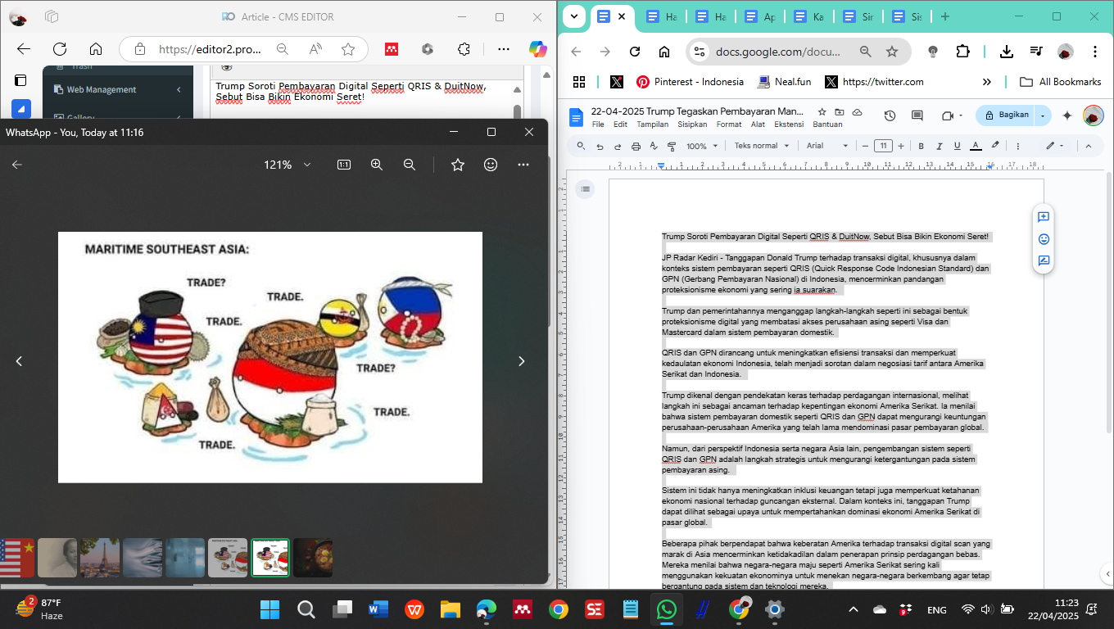Viewport: 1114px width, 629px height.
Task: Open the highlight color tool in Docs
Action: coord(995,146)
